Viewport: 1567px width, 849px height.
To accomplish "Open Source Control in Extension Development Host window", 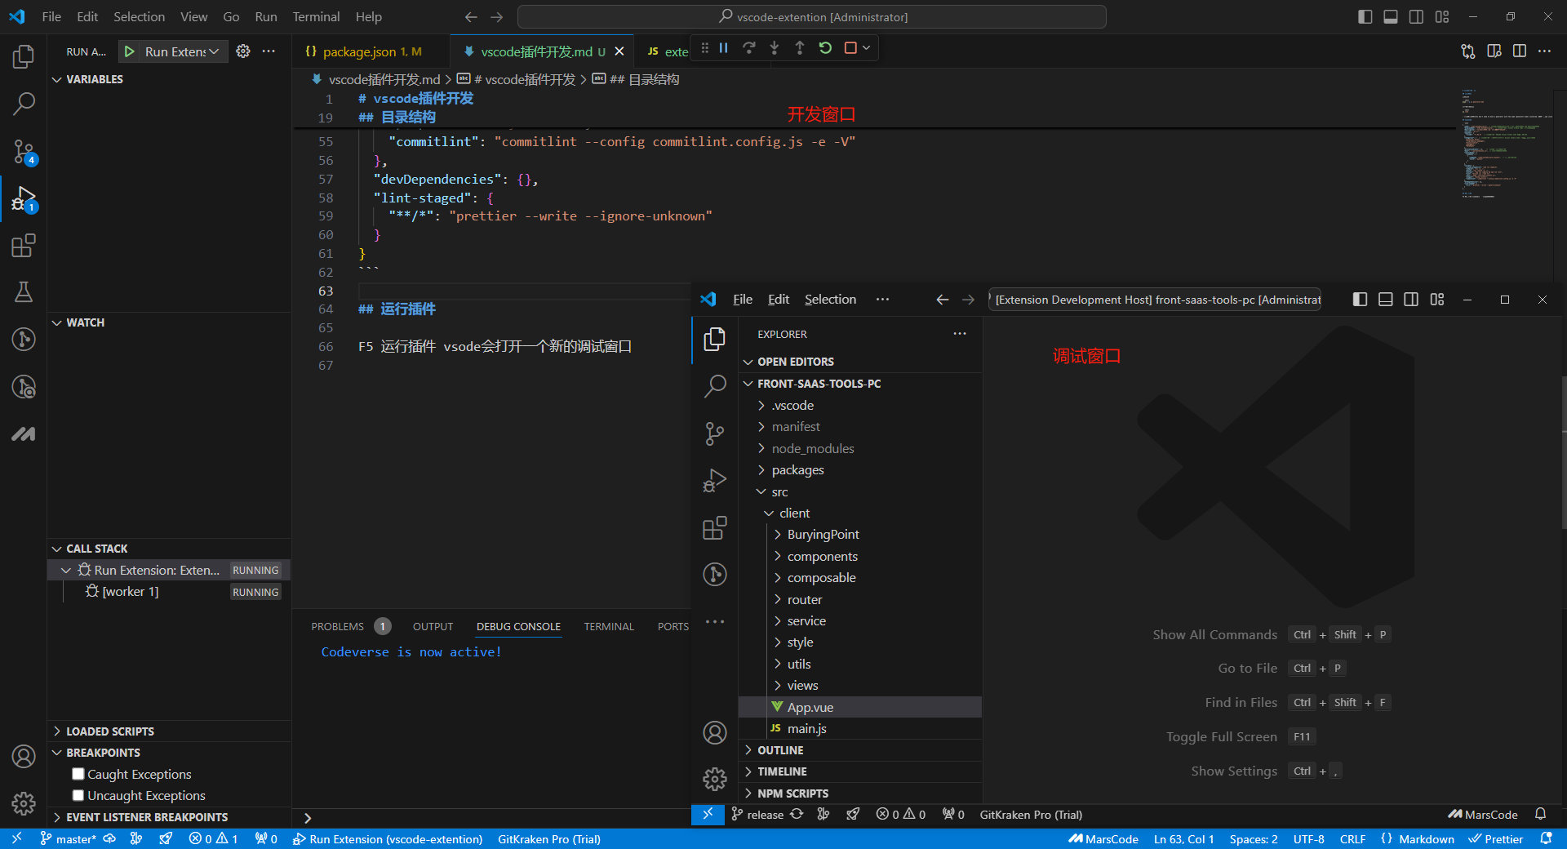I will click(715, 433).
